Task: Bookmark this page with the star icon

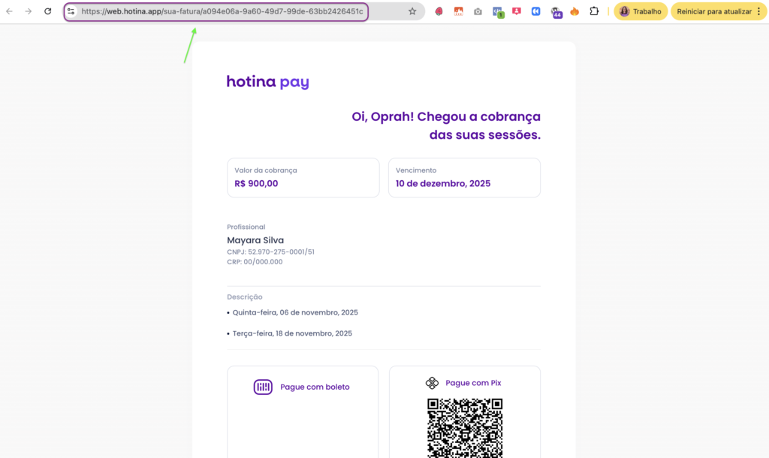Action: tap(412, 11)
